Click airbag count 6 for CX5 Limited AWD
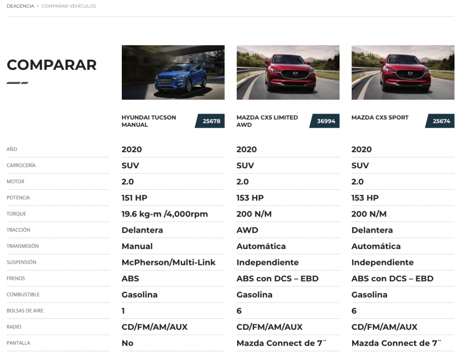The height and width of the screenshot is (354, 467). (x=239, y=311)
